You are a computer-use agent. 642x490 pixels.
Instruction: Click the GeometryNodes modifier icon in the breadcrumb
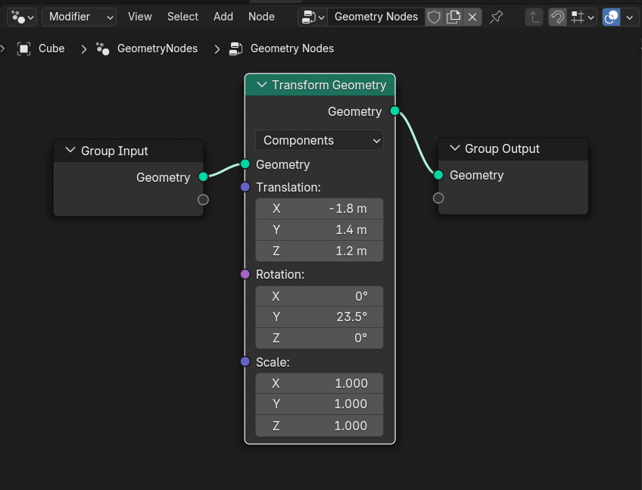click(103, 48)
